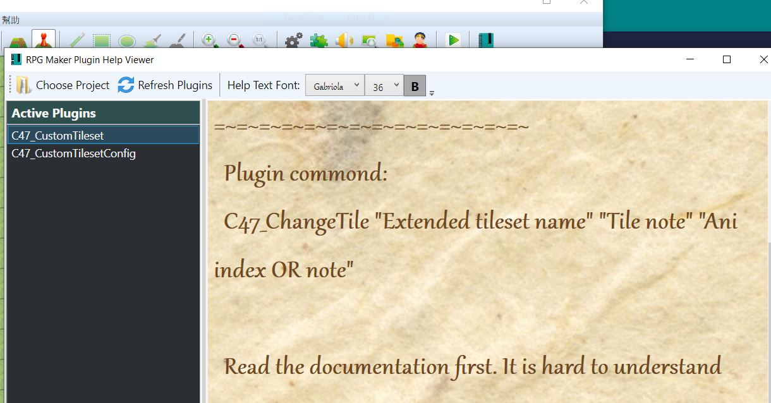Viewport: 771px width, 403px height.
Task: Select the Pencil drawing tool
Action: click(x=76, y=41)
